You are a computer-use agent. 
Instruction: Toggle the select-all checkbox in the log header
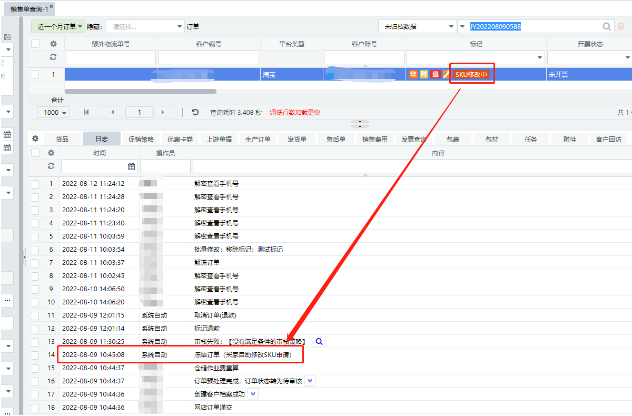(35, 153)
